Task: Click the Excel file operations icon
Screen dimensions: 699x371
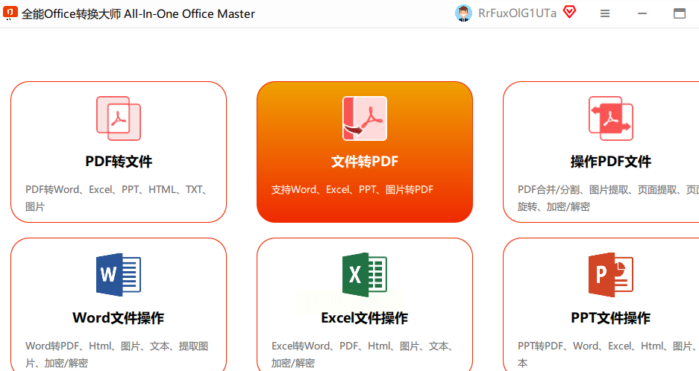Action: pyautogui.click(x=365, y=275)
